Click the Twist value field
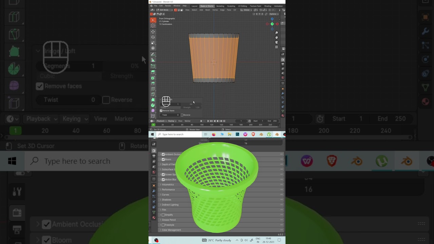The height and width of the screenshot is (244, 434). (x=170, y=115)
